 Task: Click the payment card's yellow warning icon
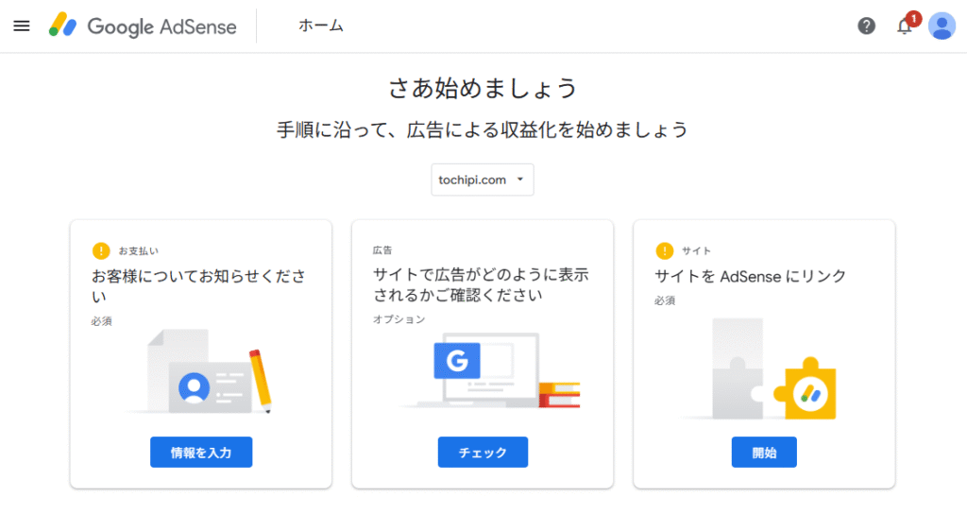pyautogui.click(x=101, y=251)
